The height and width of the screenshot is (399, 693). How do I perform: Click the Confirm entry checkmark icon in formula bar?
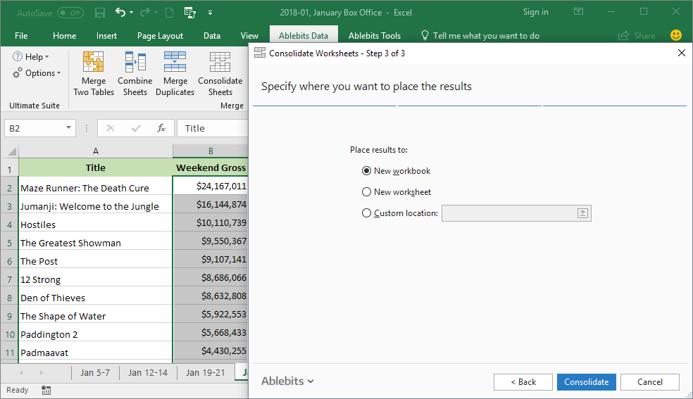[x=136, y=128]
